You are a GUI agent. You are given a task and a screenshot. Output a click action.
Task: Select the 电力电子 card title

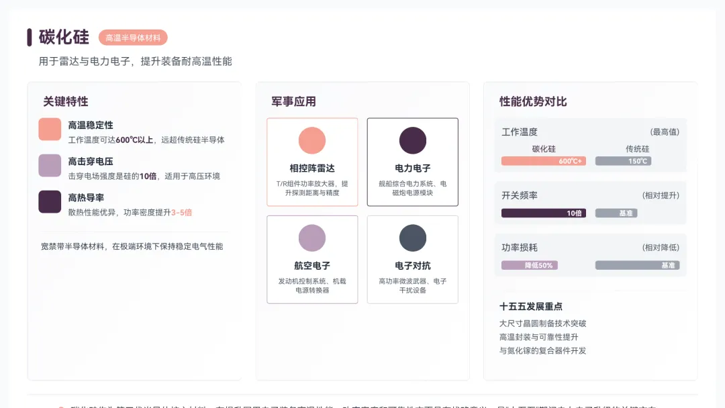pos(412,168)
